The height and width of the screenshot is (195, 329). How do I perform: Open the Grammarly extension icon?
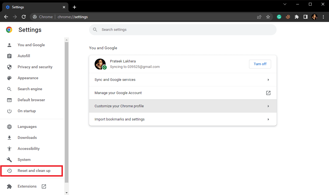click(279, 17)
